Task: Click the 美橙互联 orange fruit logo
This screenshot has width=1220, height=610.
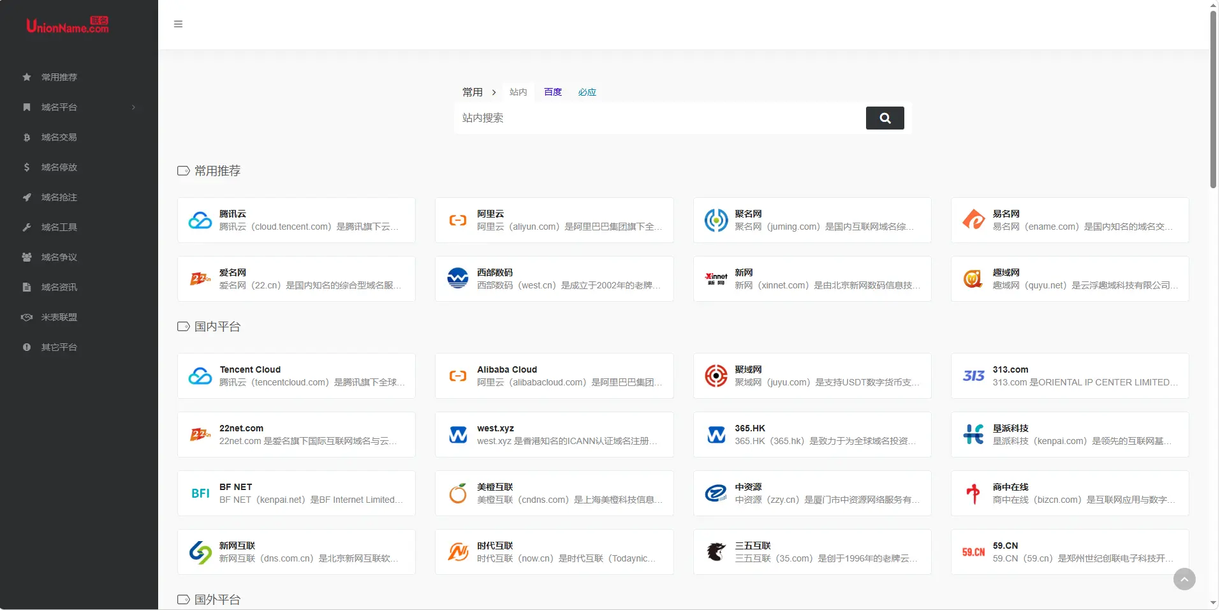Action: 458,493
